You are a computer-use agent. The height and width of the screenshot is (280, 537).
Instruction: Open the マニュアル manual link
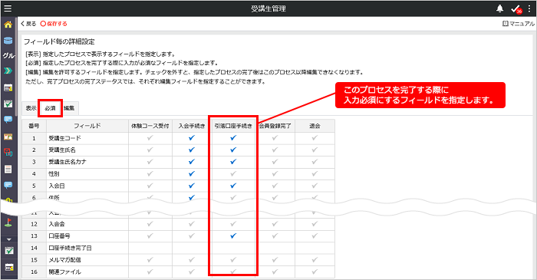click(518, 24)
